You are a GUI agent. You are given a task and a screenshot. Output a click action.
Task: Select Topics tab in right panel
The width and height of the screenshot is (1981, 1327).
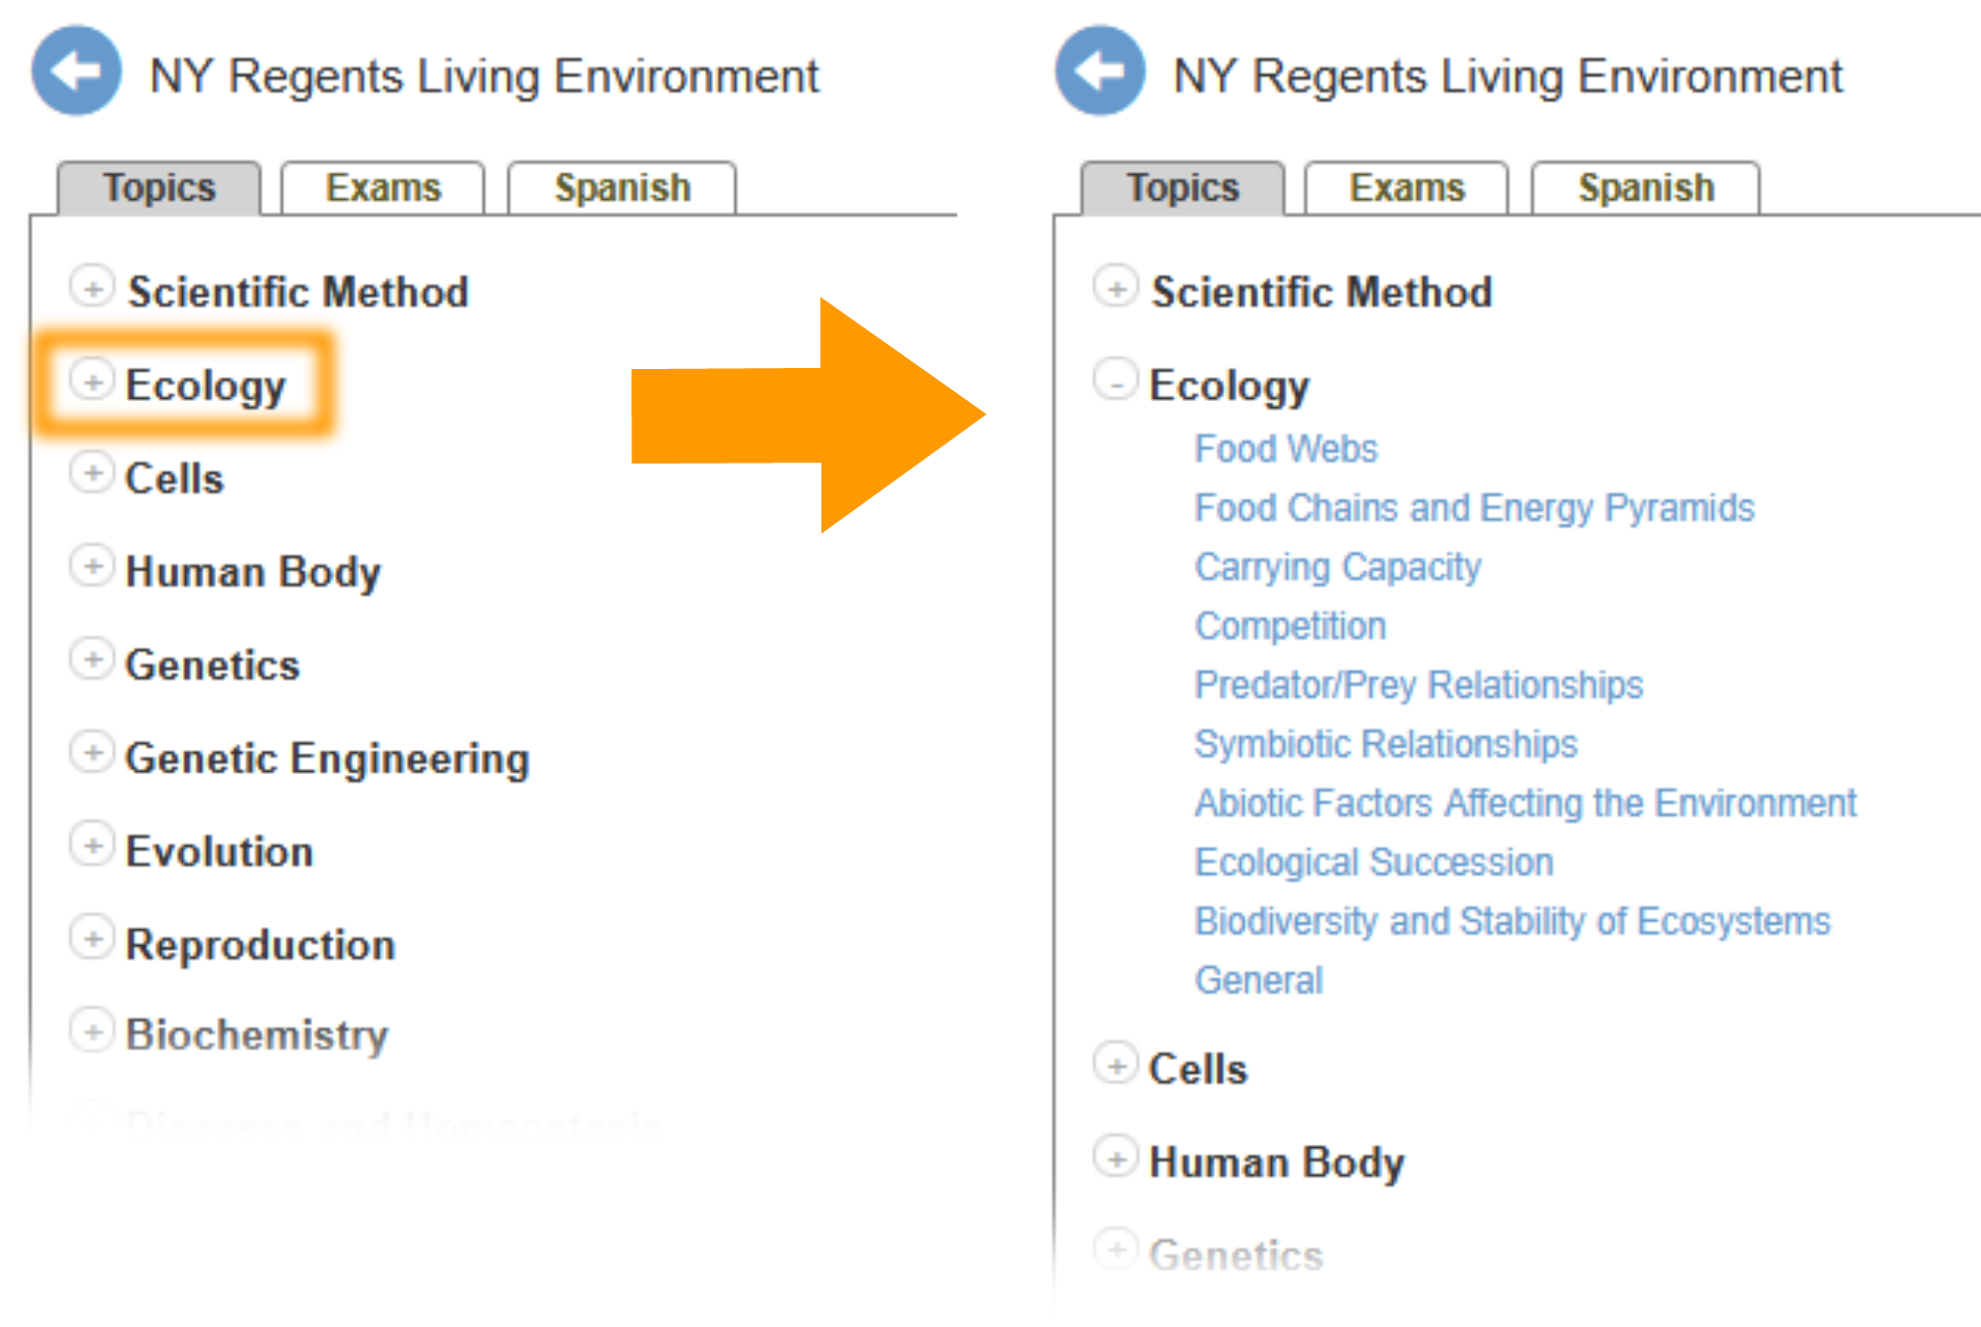[x=1182, y=188]
